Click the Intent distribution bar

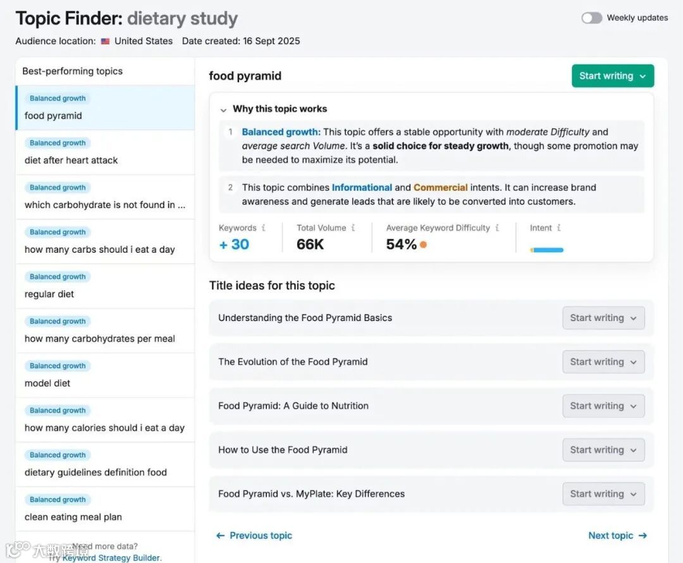click(546, 250)
